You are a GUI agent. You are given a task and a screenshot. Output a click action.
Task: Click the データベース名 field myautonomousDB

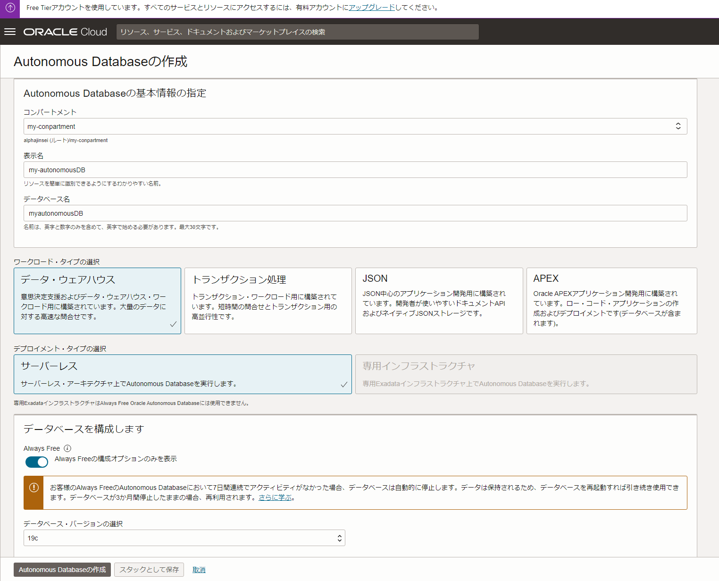[355, 213]
